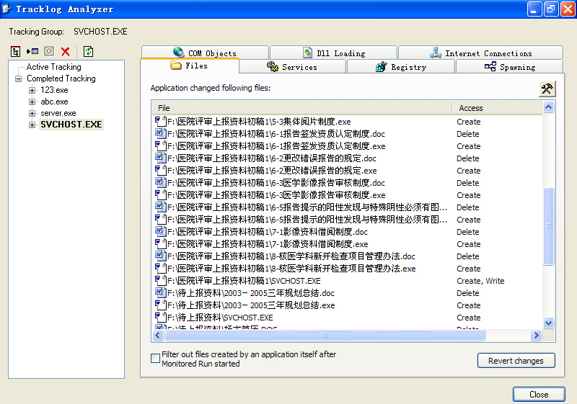Click the tree view toolbar icon
Screen dimensions: 577x404
pyautogui.click(x=15, y=52)
